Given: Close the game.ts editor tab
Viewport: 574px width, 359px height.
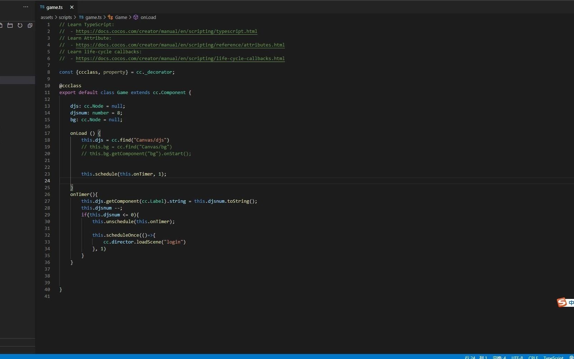Looking at the screenshot, I should pyautogui.click(x=72, y=7).
